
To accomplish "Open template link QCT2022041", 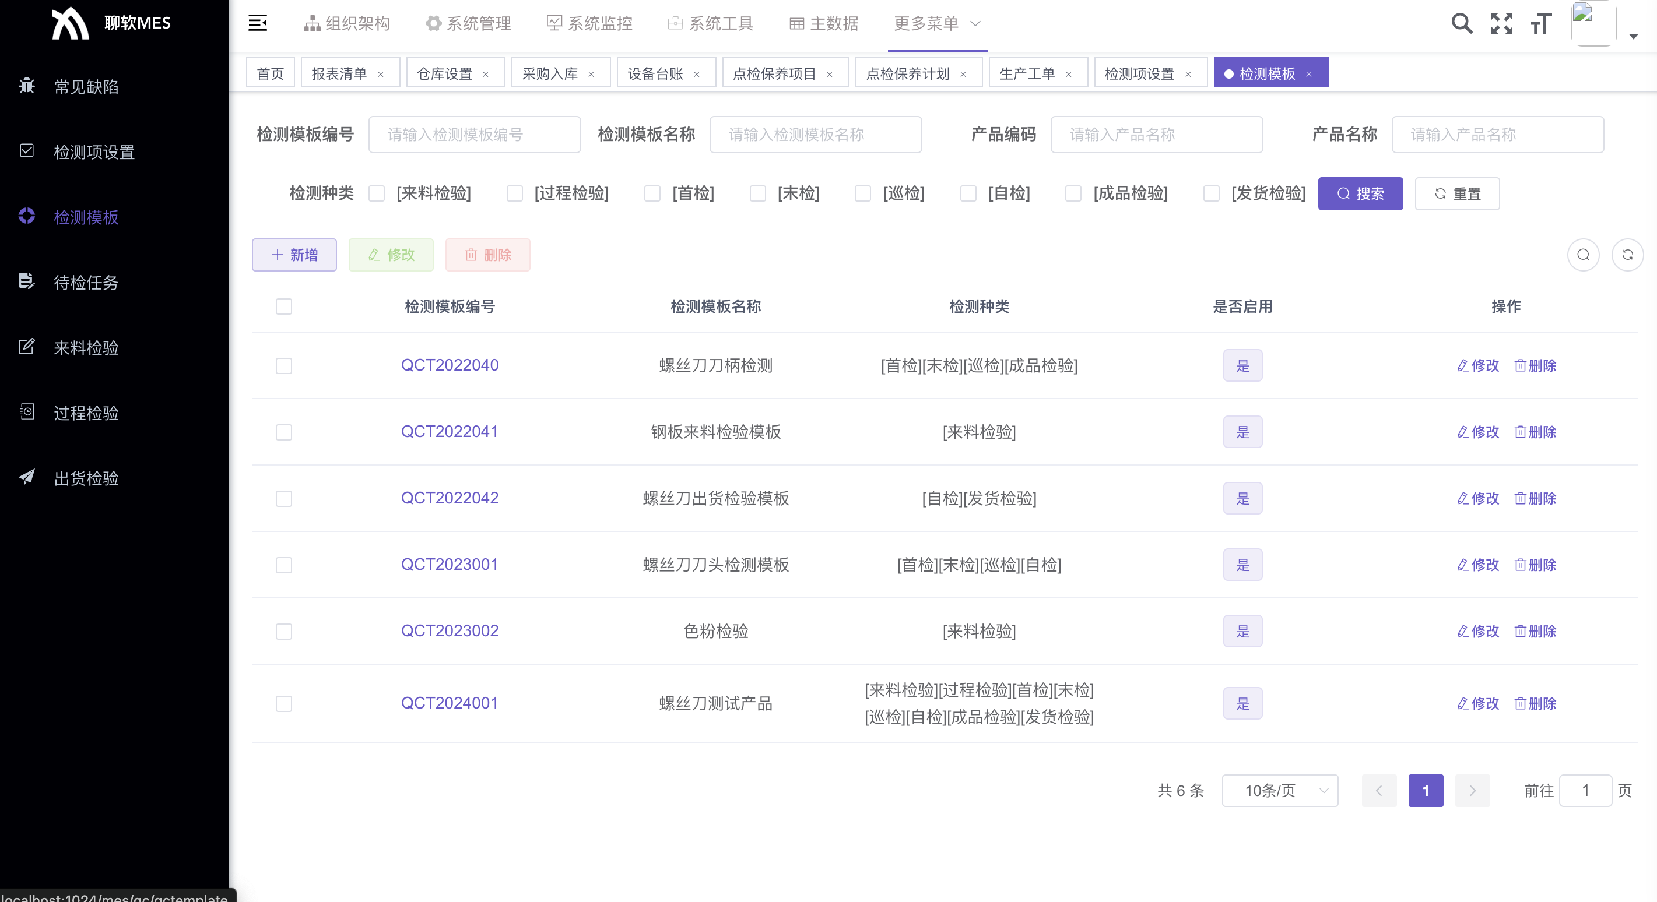I will click(x=450, y=431).
